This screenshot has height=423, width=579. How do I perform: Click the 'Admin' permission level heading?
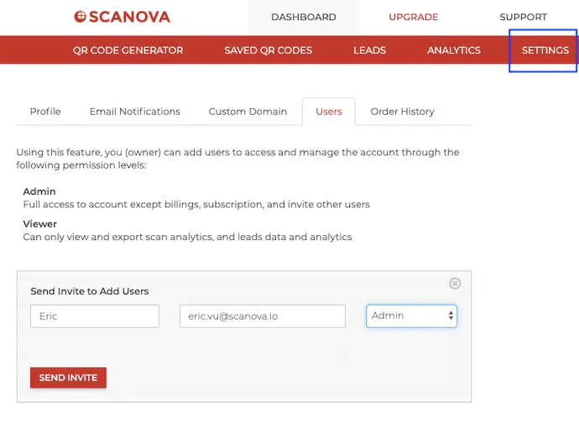(x=39, y=191)
